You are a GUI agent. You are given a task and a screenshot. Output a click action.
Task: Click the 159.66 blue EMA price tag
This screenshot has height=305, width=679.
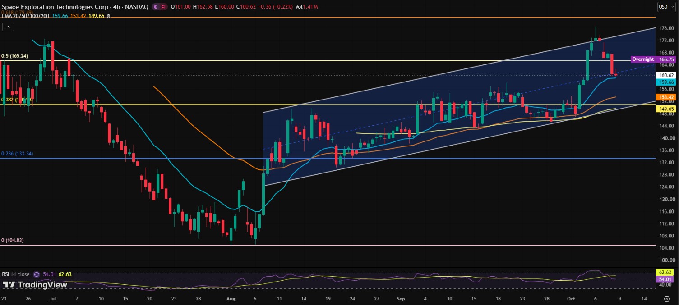coord(666,82)
